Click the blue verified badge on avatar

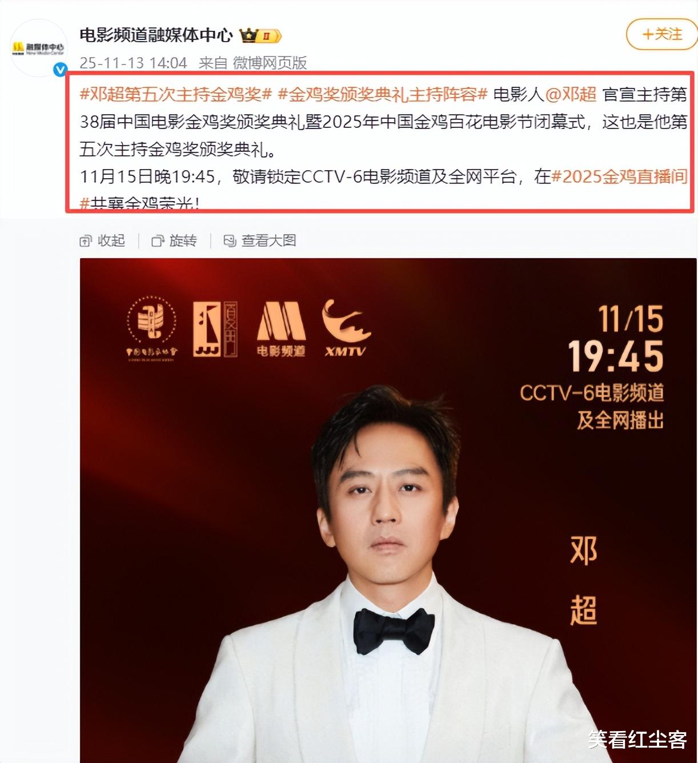(60, 70)
